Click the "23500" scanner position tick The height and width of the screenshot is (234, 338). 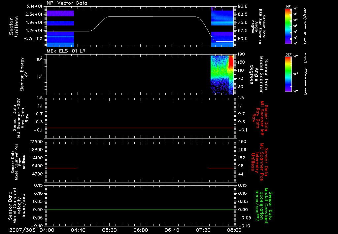(36, 141)
